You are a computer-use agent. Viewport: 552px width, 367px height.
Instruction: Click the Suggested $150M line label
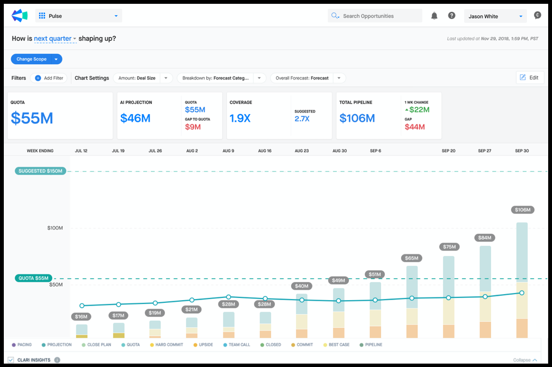point(40,171)
